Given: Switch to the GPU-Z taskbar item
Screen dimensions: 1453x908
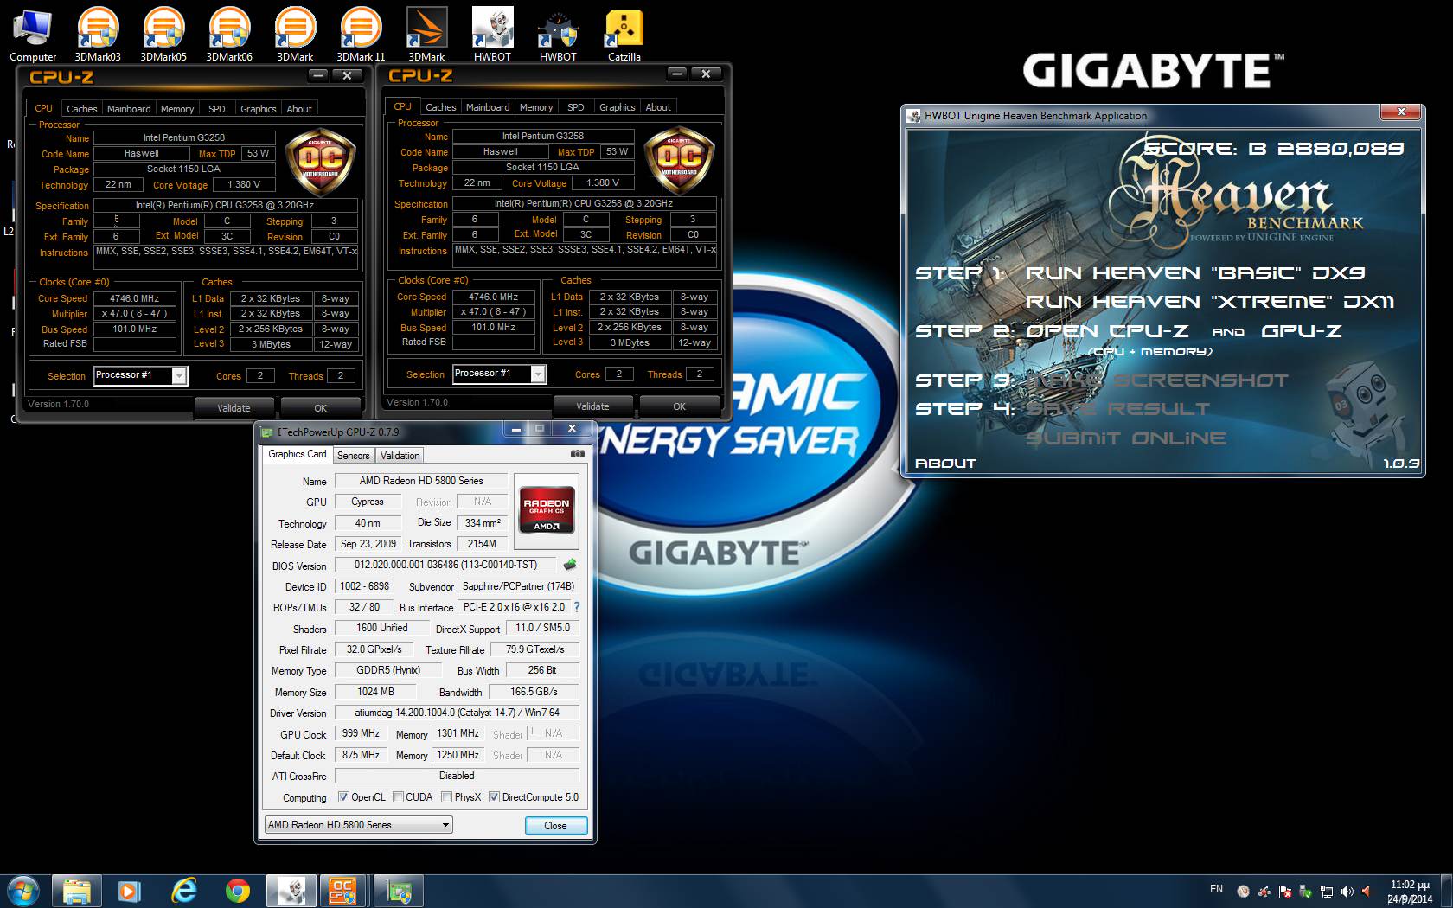Looking at the screenshot, I should click(398, 891).
